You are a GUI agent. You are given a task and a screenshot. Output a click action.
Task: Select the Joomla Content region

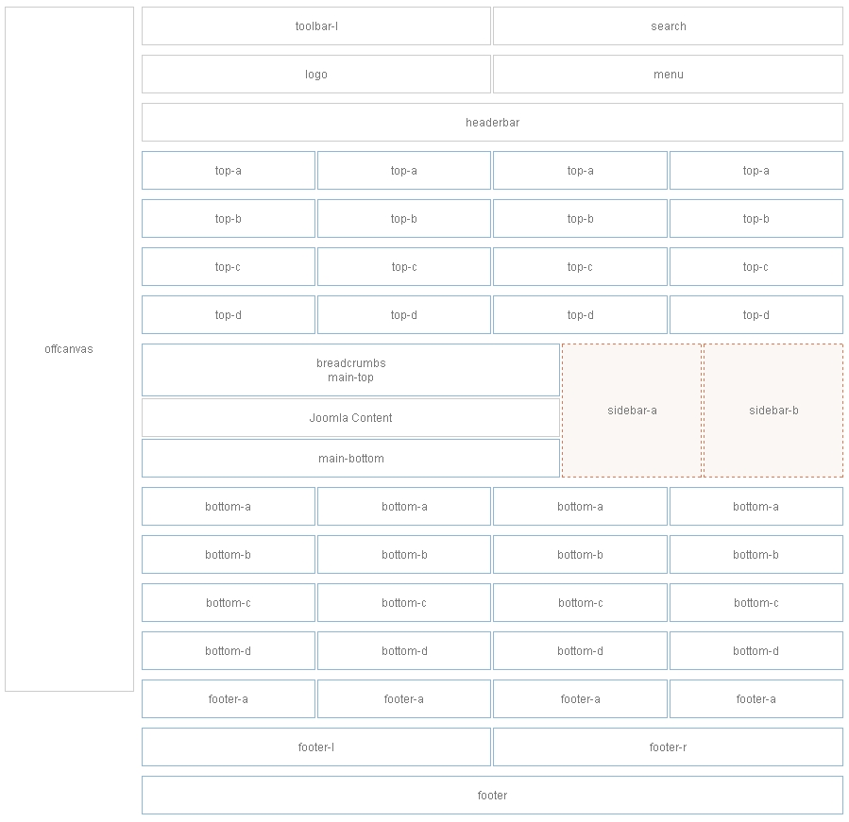pos(351,416)
